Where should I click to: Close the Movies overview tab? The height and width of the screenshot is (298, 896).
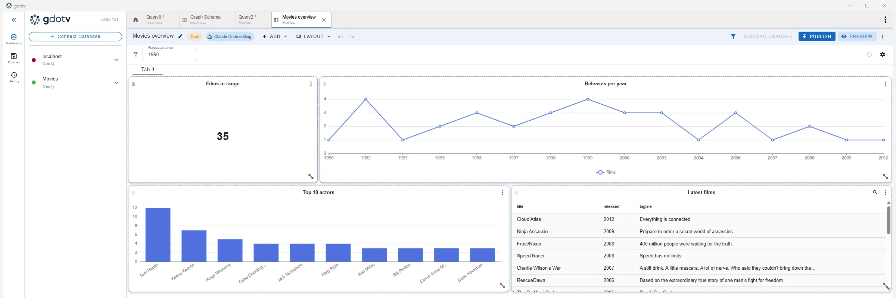324,20
